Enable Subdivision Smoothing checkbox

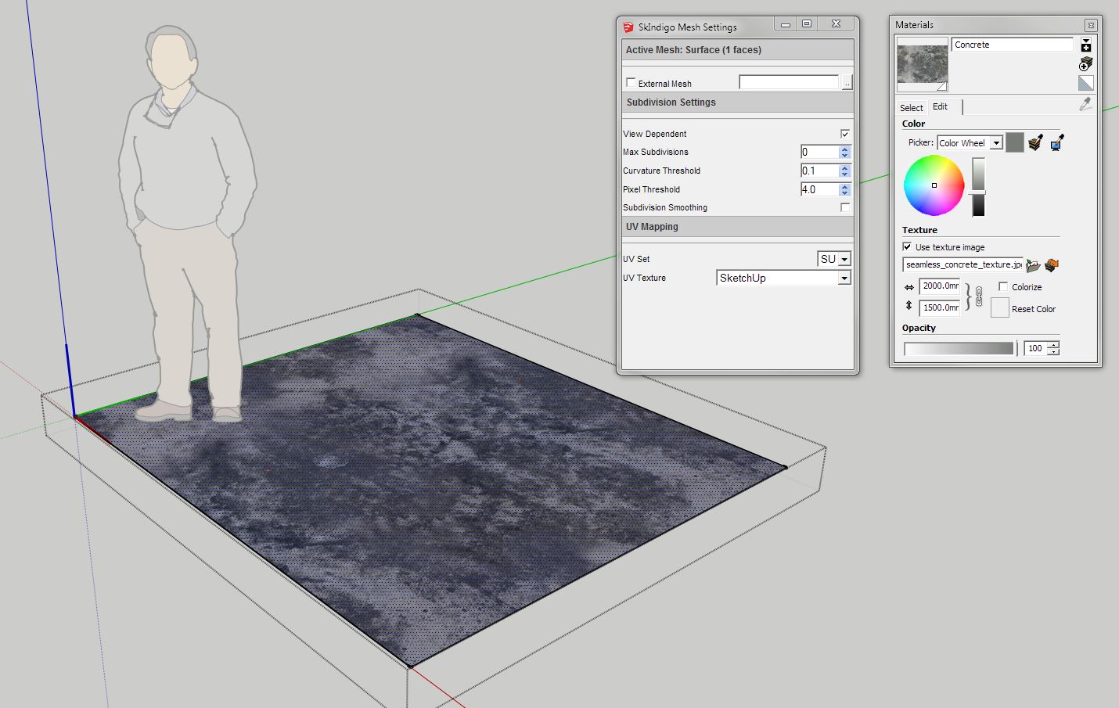tap(844, 207)
